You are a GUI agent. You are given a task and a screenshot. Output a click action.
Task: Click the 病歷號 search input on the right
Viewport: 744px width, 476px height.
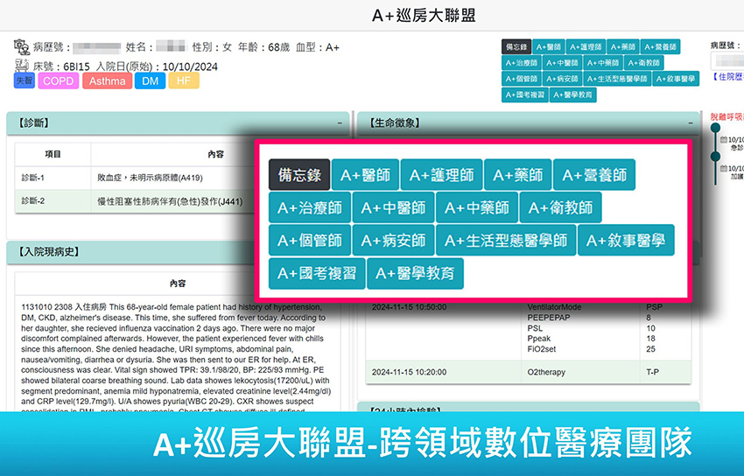coord(727,60)
